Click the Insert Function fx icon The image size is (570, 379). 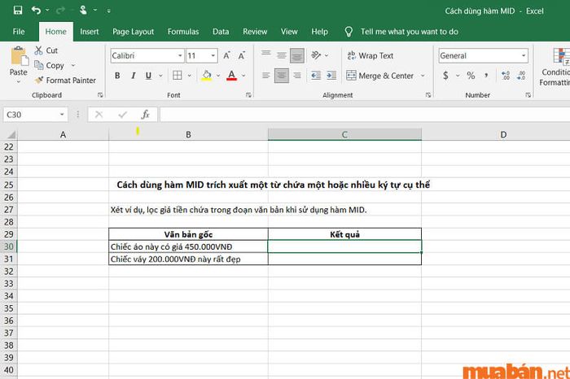pyautogui.click(x=145, y=115)
